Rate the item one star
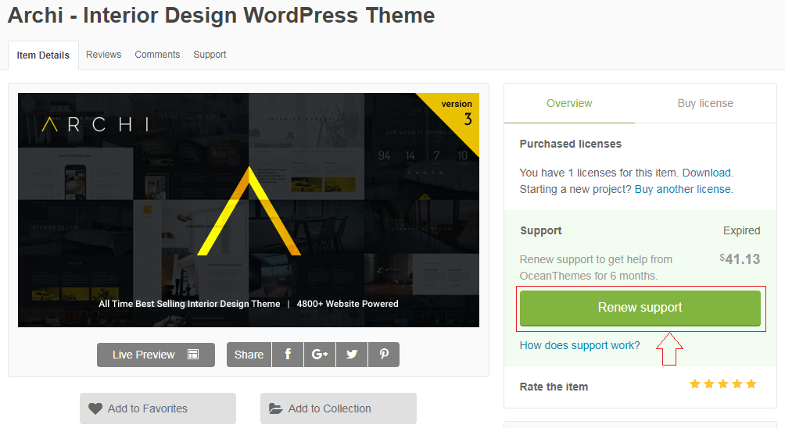Viewport: 785px width, 428px height. [695, 384]
